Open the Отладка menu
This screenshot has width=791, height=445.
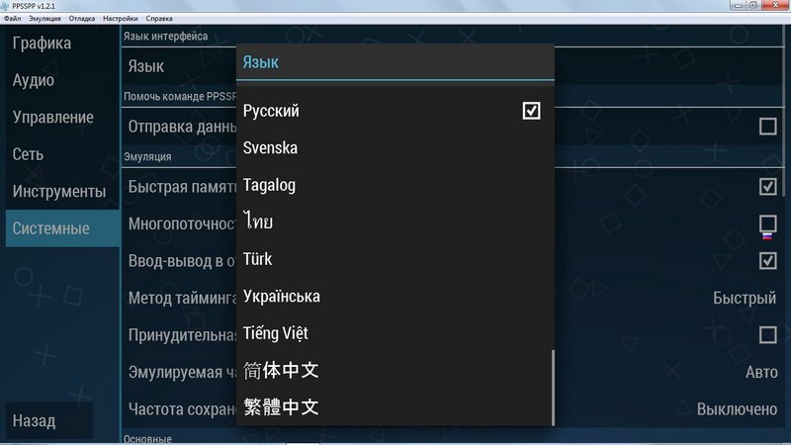(82, 19)
